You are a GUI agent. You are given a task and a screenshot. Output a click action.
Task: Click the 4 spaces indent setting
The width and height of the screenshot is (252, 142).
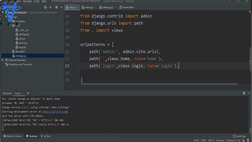(x=220, y=140)
